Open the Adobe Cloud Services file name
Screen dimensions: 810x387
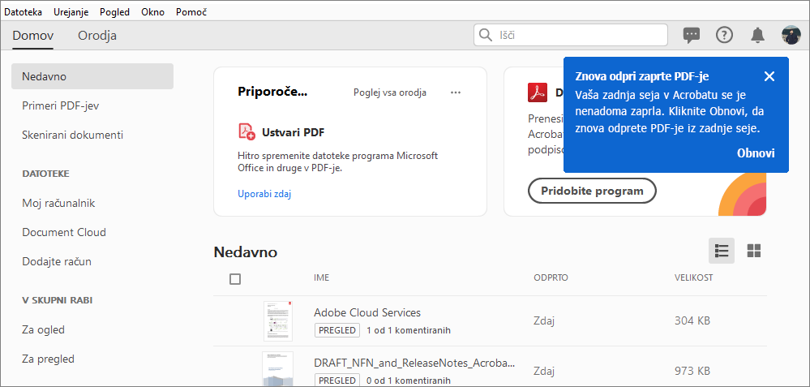pos(367,312)
